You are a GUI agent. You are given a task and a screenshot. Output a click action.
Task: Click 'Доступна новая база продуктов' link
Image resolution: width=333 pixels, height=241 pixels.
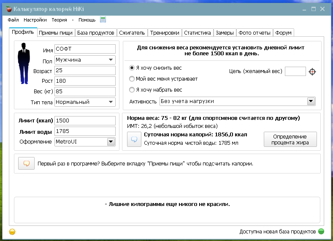[278, 231]
